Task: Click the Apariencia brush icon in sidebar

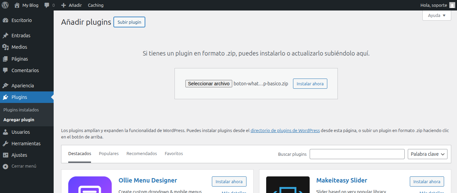Action: 5,86
